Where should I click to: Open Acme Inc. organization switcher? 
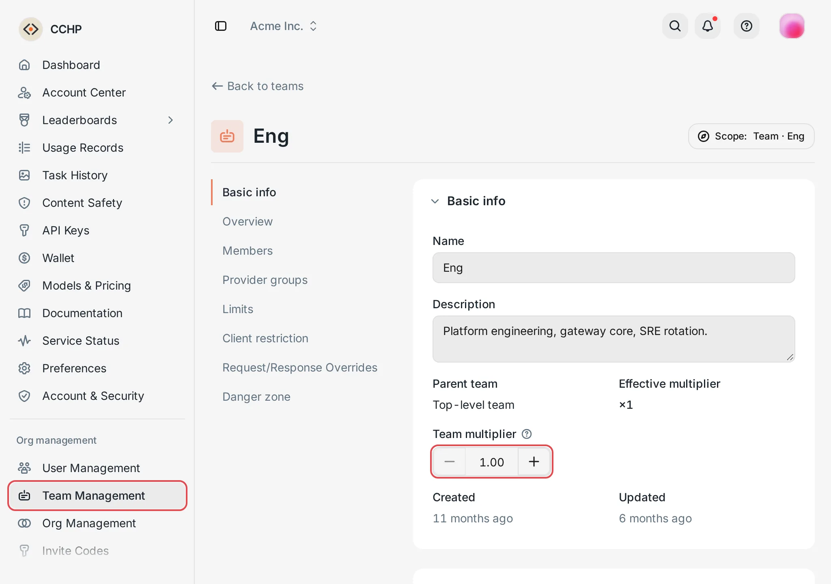pos(283,26)
